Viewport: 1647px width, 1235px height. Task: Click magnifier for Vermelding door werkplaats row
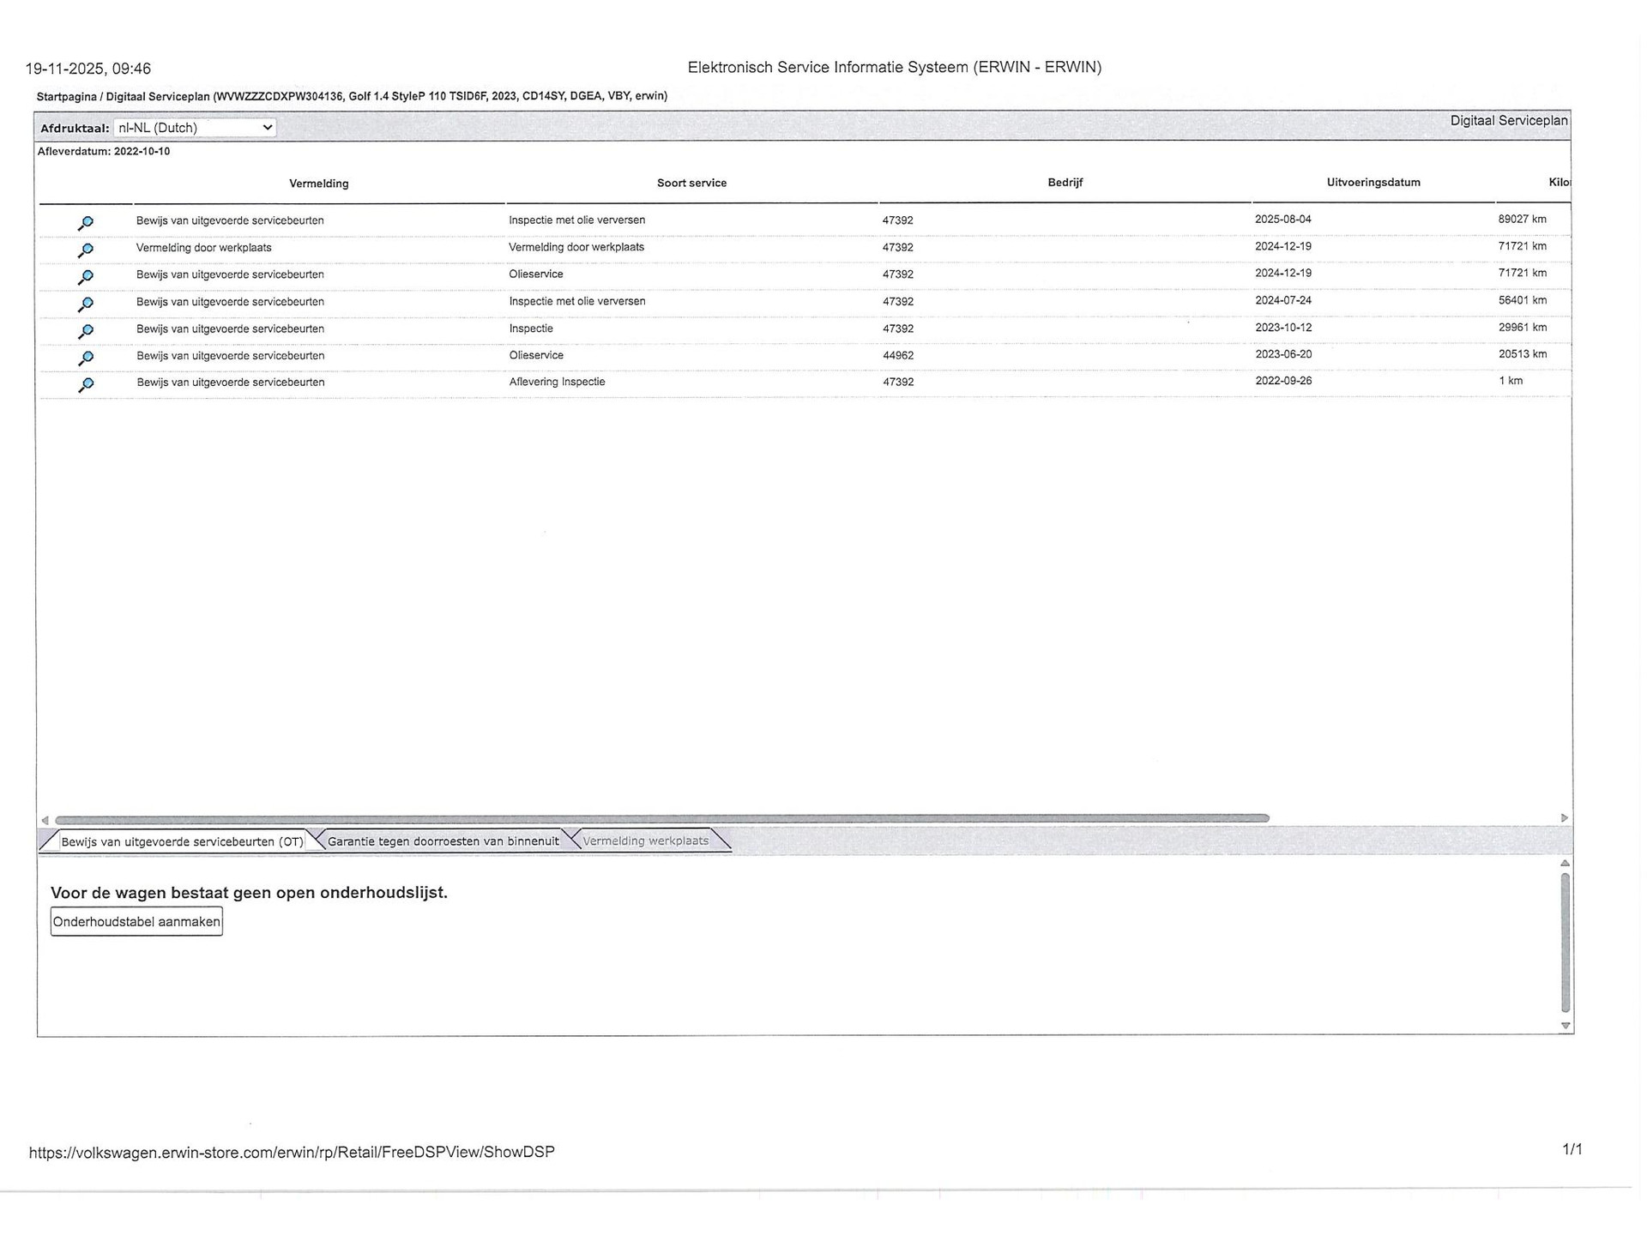pyautogui.click(x=86, y=250)
